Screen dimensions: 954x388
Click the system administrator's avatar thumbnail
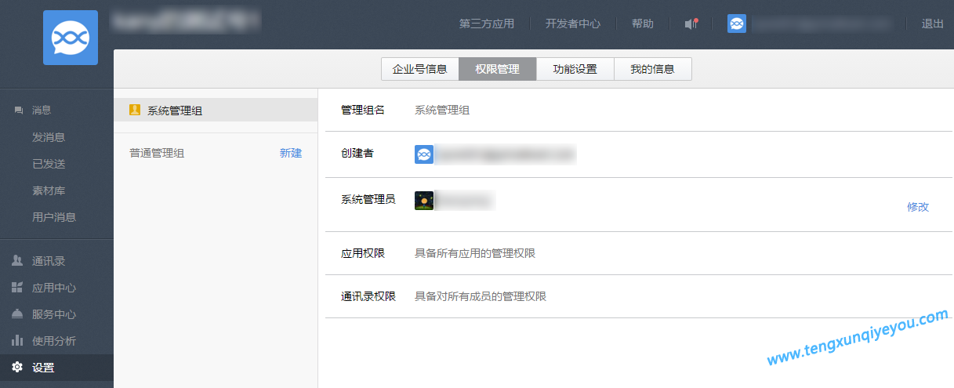click(424, 201)
